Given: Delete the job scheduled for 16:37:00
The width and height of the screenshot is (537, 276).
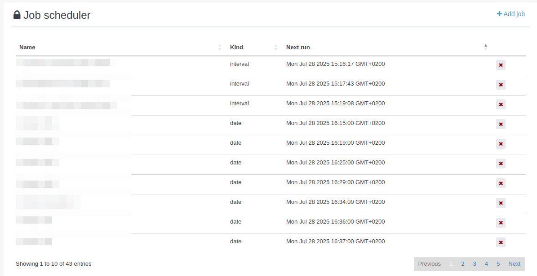Looking at the screenshot, I should pyautogui.click(x=501, y=242).
